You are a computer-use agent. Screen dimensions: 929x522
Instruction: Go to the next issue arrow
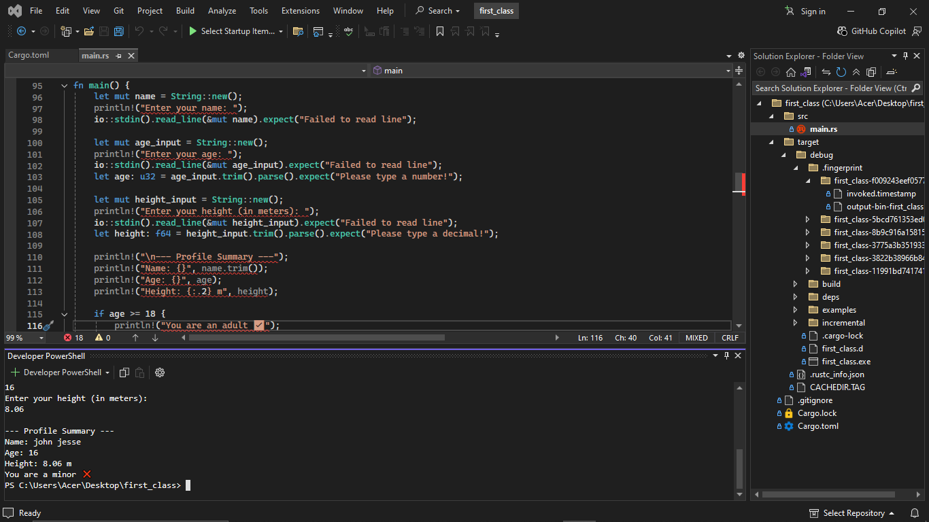point(155,338)
